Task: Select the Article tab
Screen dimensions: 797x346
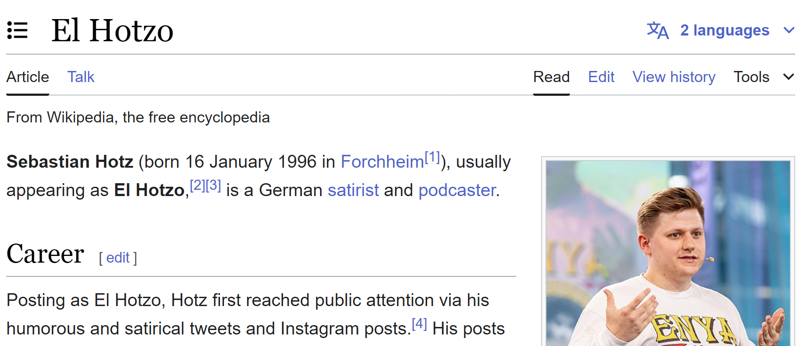Action: [x=27, y=77]
